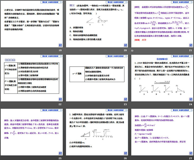The height and width of the screenshot is (160, 194).
Task: Click slide number label 27
Action: click(x=191, y=158)
